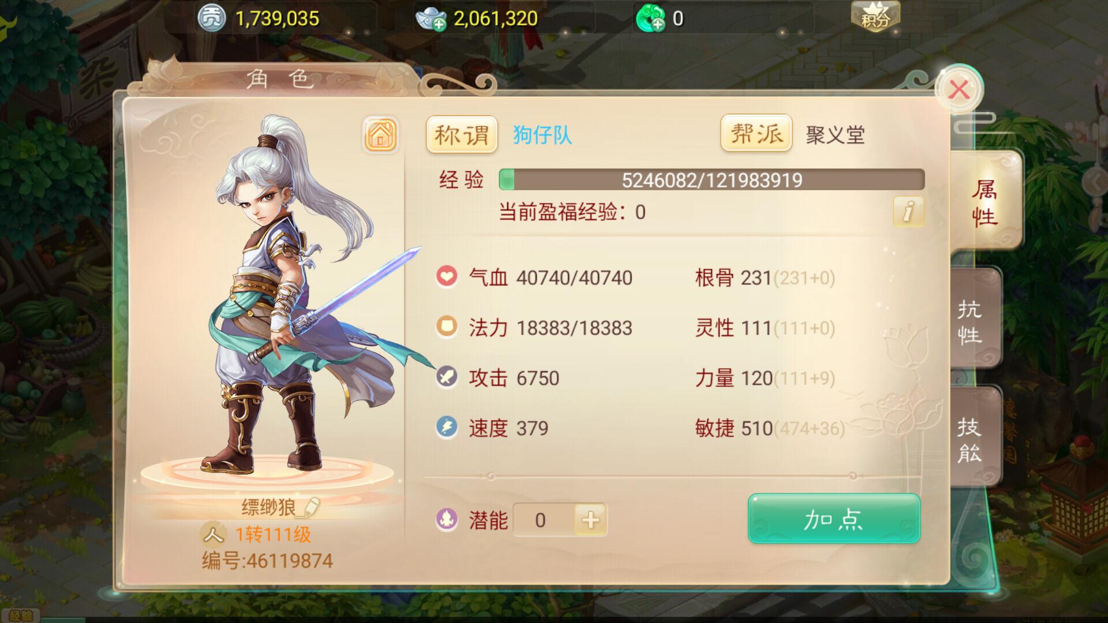Tap the purple 潜能 potential icon
The height and width of the screenshot is (623, 1108).
447,520
